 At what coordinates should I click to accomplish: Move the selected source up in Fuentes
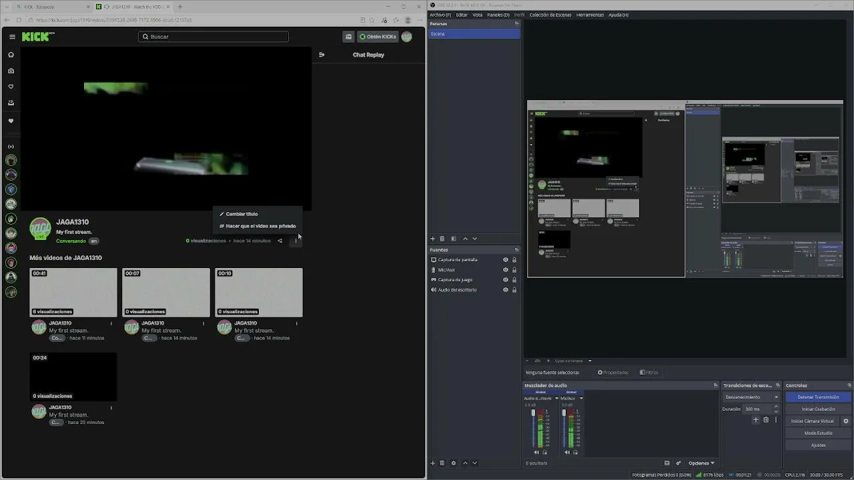(465, 463)
